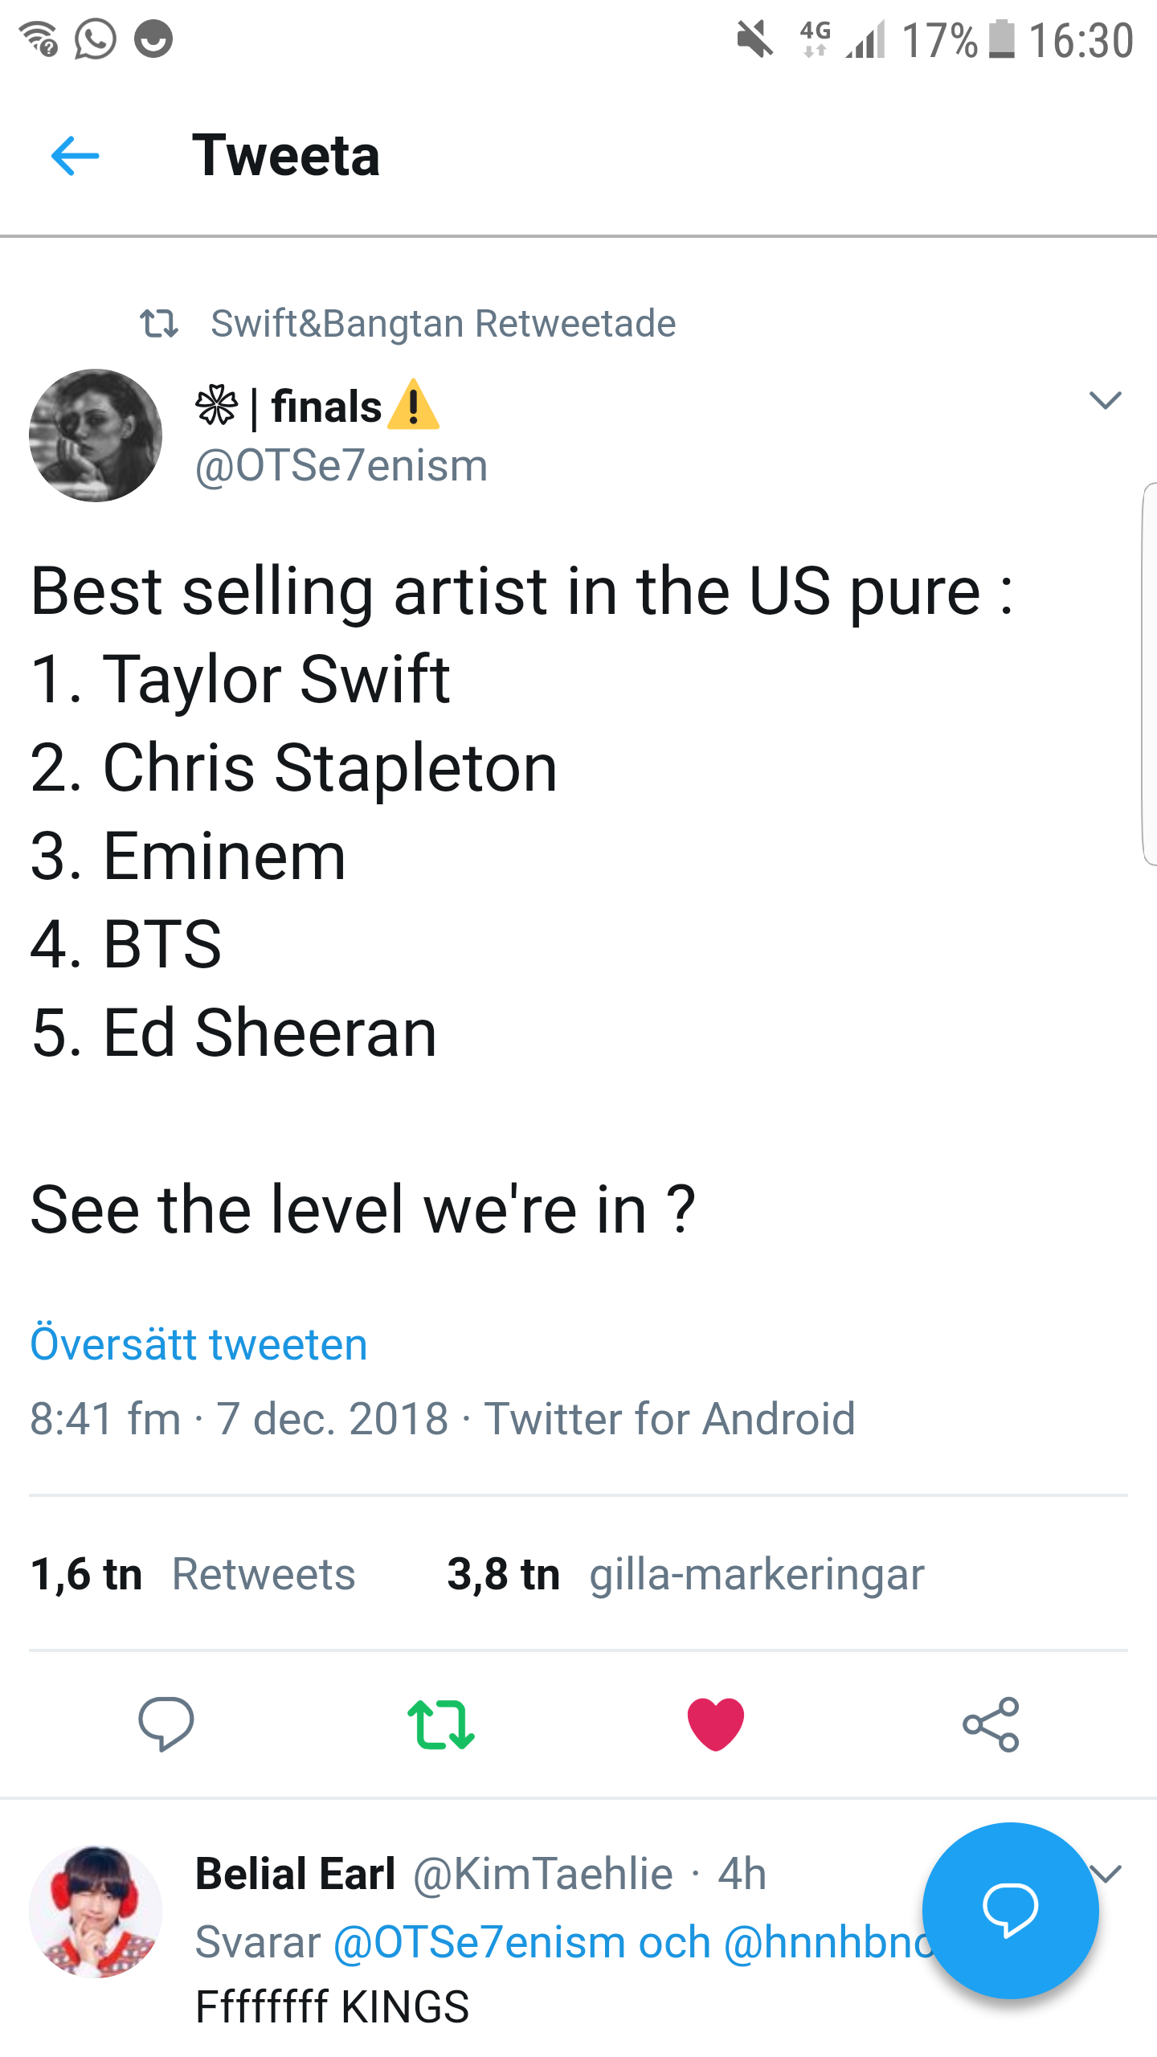Tap @OTSe7enism mention in reply line

click(480, 1943)
